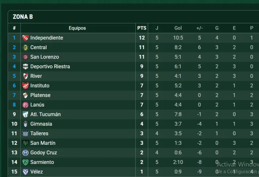Click the Vélez crest icon
Image resolution: width=259 pixels, height=177 pixels.
tap(25, 172)
